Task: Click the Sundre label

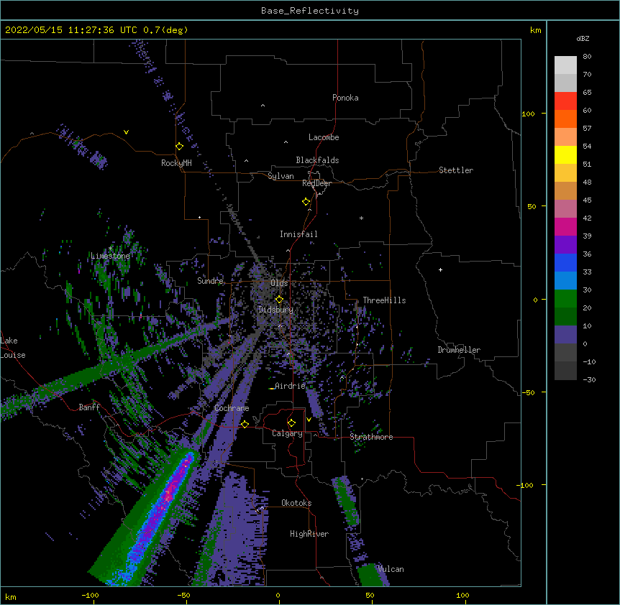Action: click(210, 281)
